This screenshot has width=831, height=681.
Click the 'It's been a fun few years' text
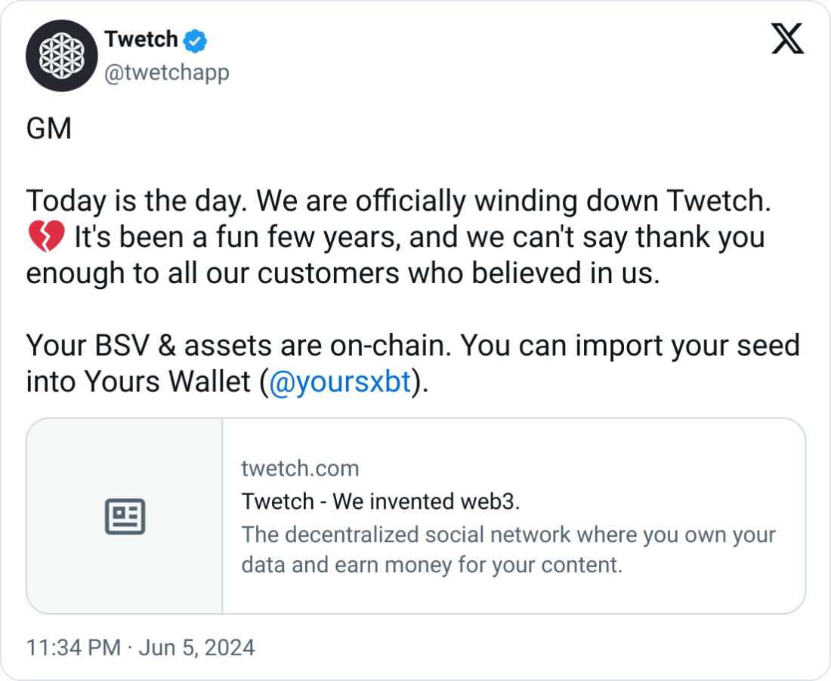tap(237, 237)
